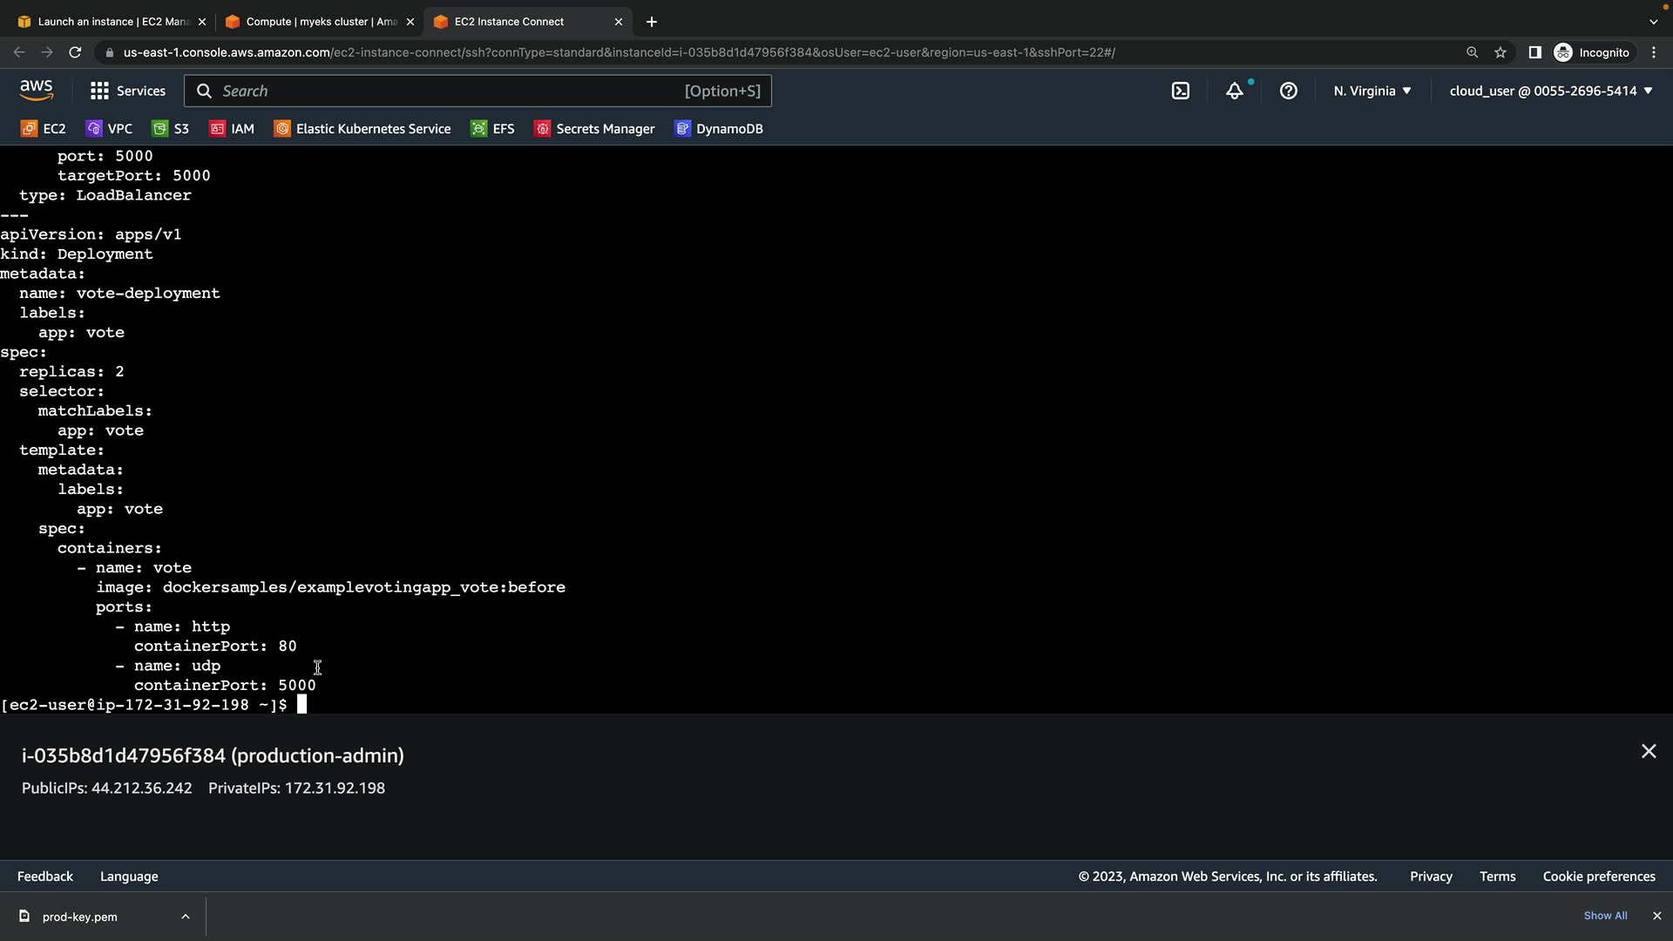Bookmark page with star icon
The image size is (1673, 941).
[x=1500, y=52]
